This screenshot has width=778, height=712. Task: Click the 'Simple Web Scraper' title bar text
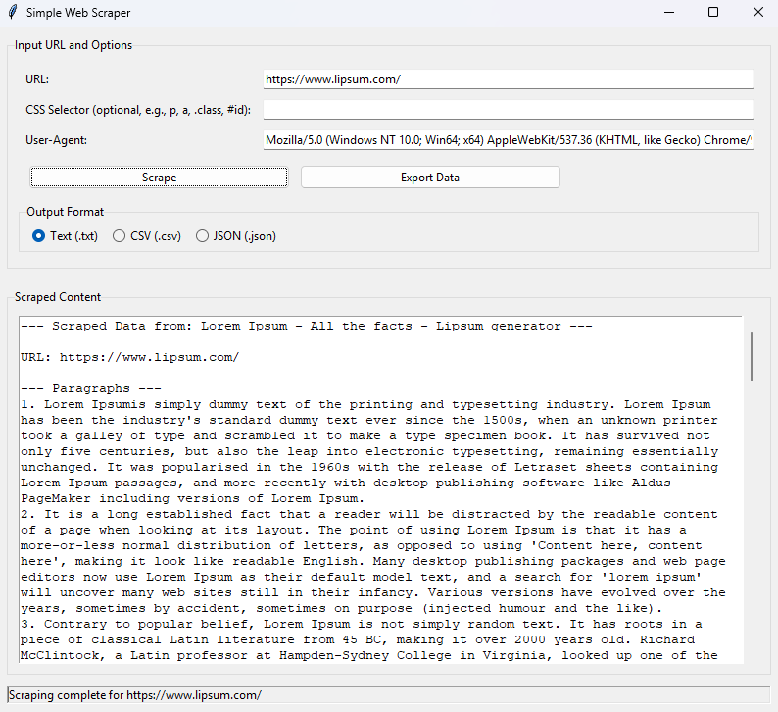pyautogui.click(x=78, y=13)
